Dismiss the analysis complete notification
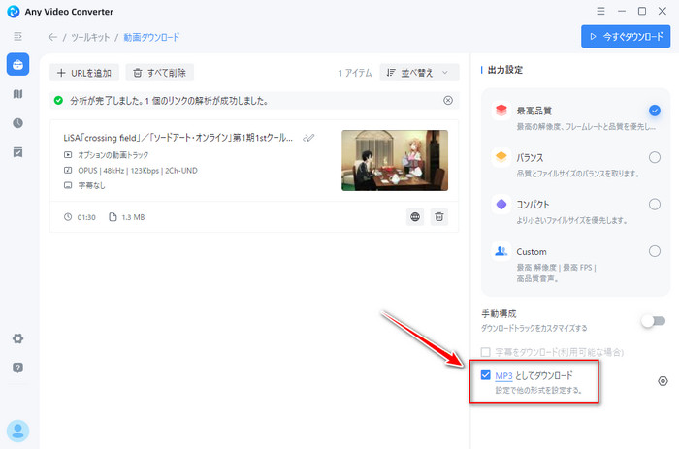The image size is (679, 449). click(448, 101)
